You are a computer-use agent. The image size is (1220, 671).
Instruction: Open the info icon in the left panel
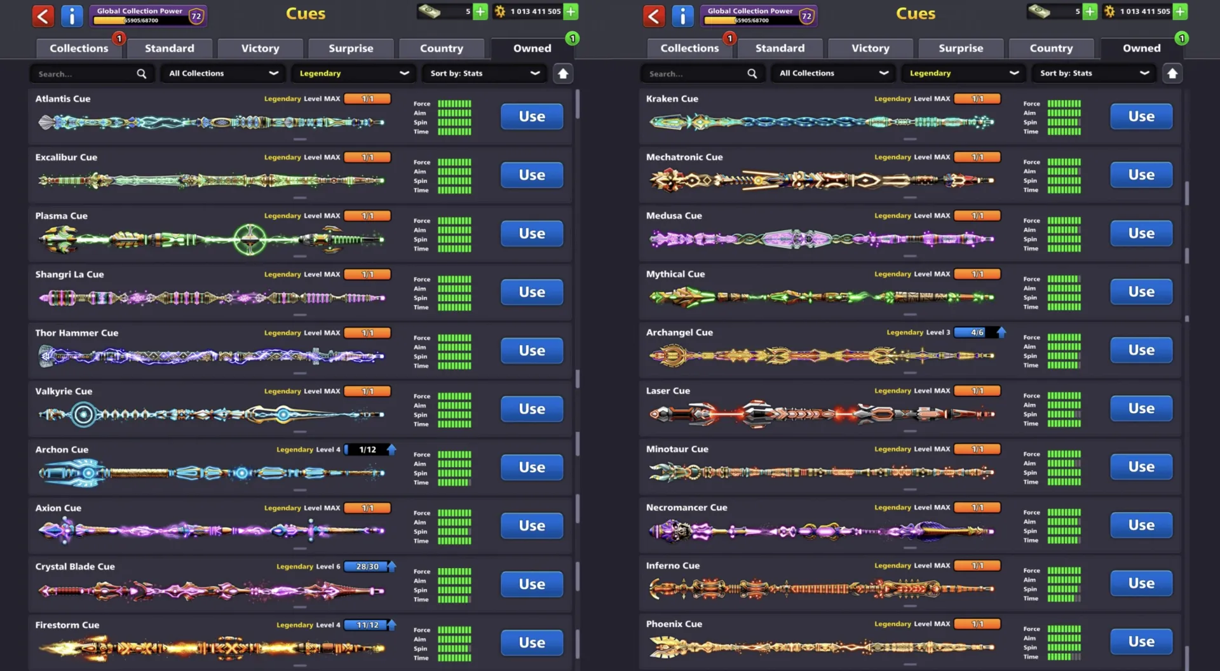tap(72, 16)
